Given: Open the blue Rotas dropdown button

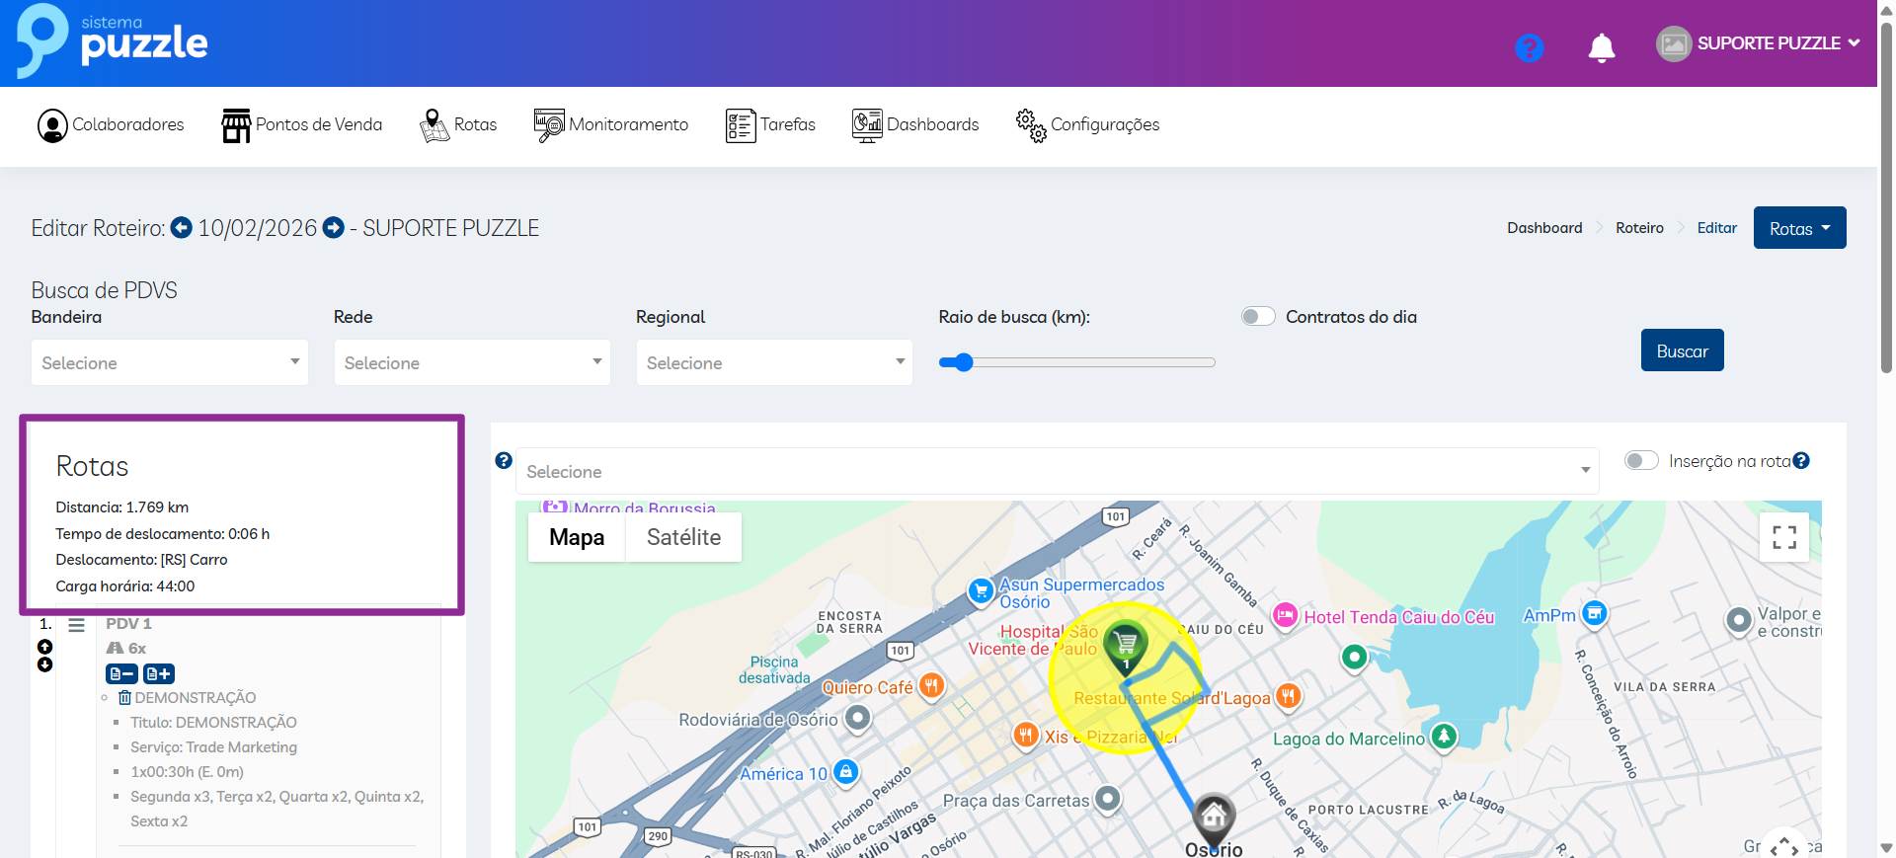Looking at the screenshot, I should [1799, 228].
